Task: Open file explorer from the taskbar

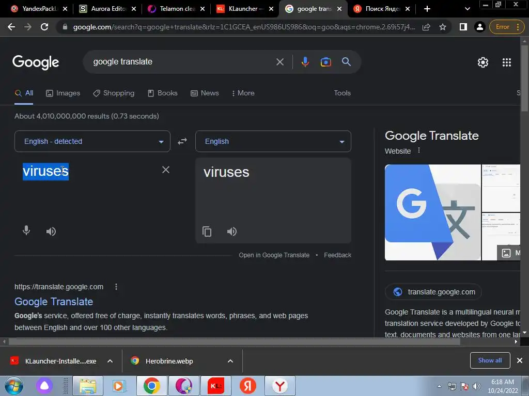Action: pos(88,386)
